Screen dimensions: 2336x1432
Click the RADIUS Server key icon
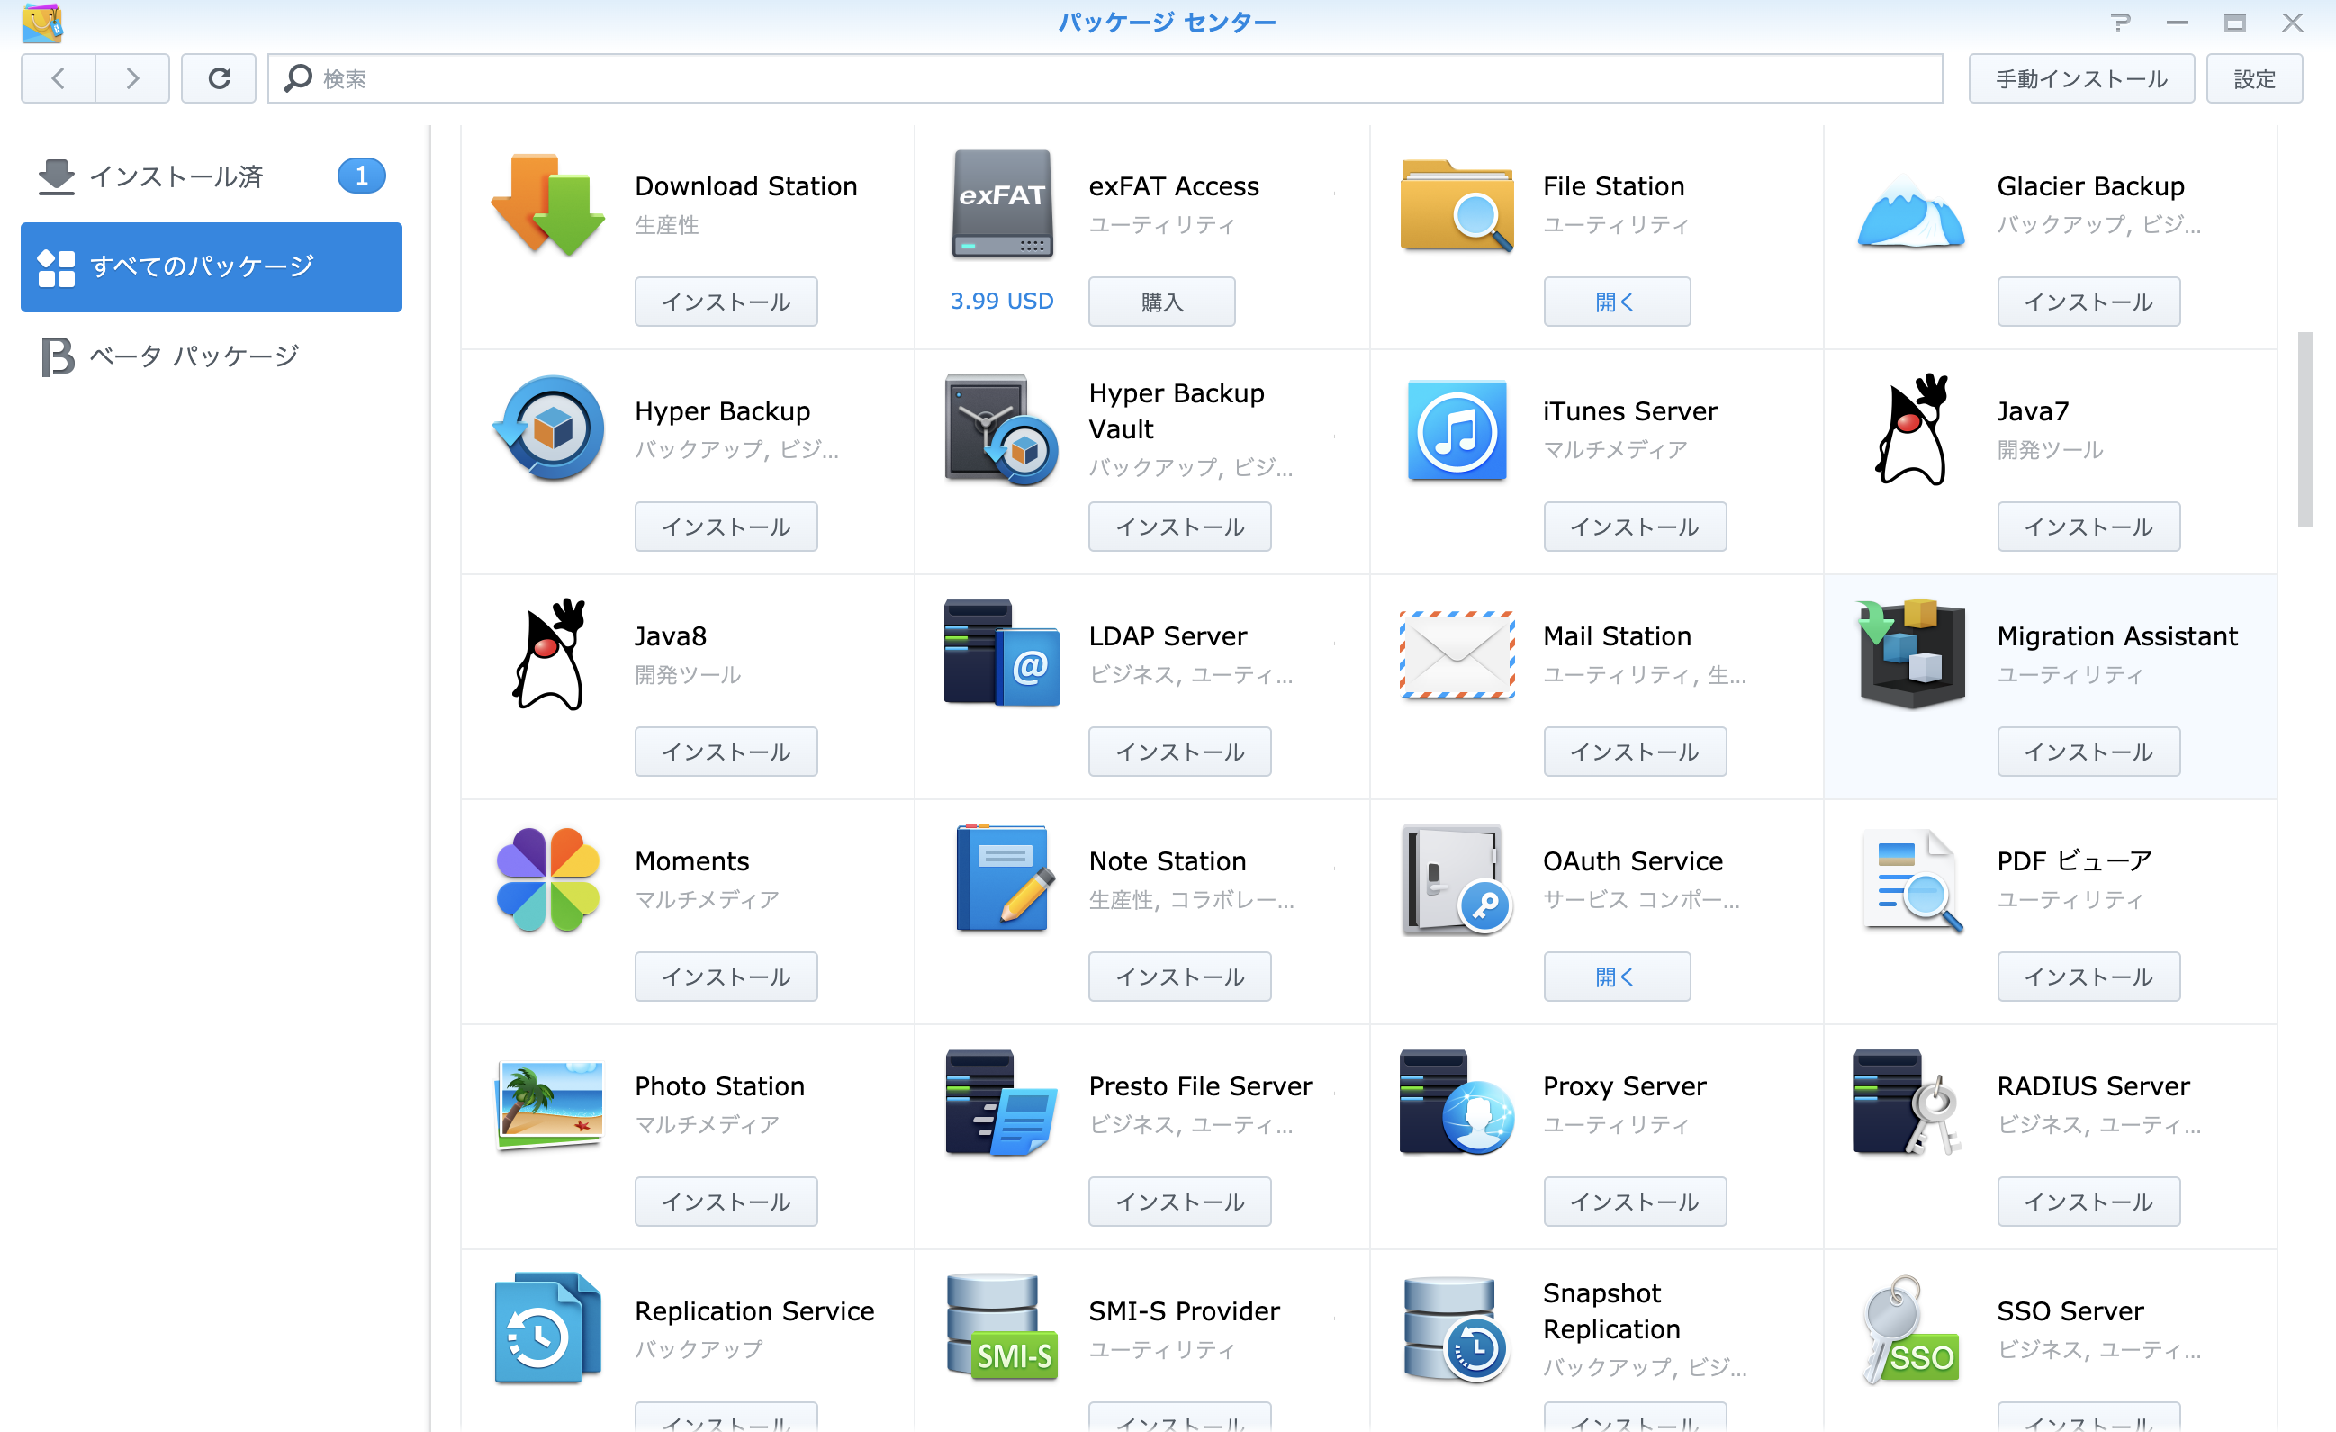click(1908, 1103)
